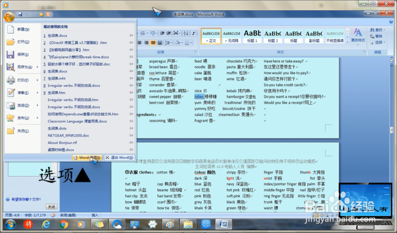Viewport: 397px width, 233px height.
Task: Click Word 选项(I) button
Action: [x=87, y=157]
